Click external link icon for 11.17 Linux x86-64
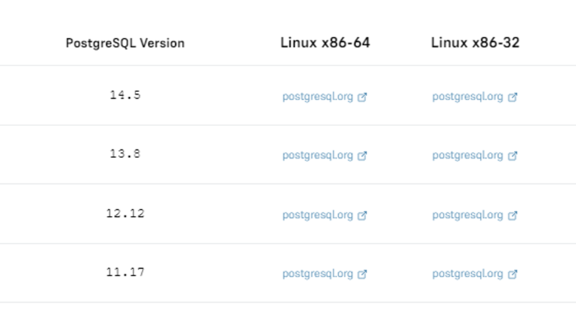576x310 pixels. [362, 274]
